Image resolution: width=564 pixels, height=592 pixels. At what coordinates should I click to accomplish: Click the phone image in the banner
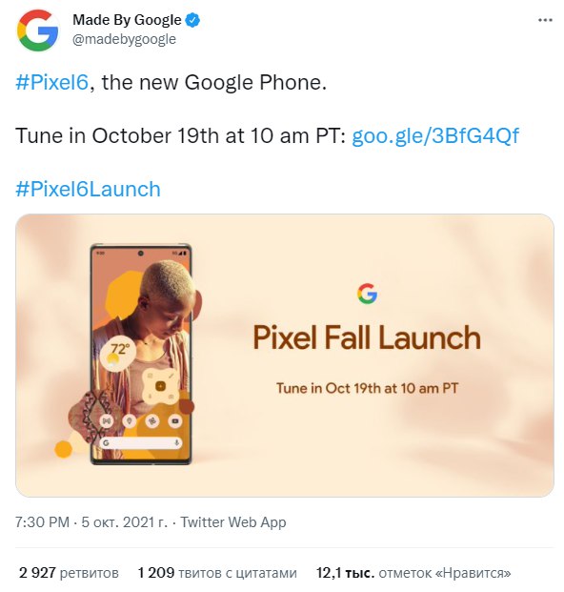pos(141,354)
